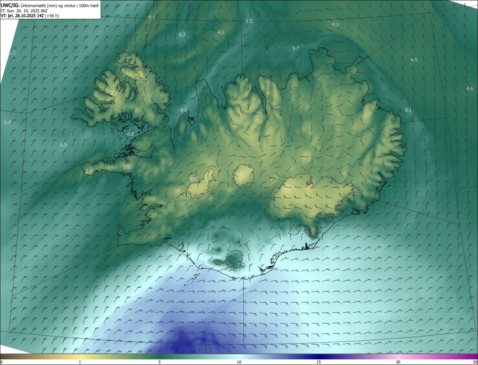Click the 6.1 value off east coast

[x=409, y=110]
